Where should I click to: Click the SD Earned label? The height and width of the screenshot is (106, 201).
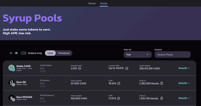[x=45, y=80]
